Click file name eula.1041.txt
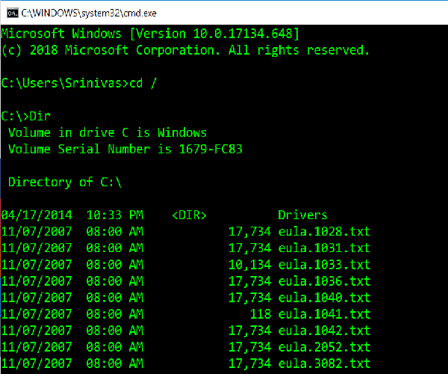The height and width of the screenshot is (374, 448). [x=324, y=314]
